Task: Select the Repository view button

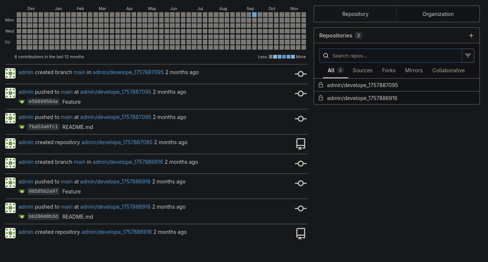Action: tap(355, 14)
